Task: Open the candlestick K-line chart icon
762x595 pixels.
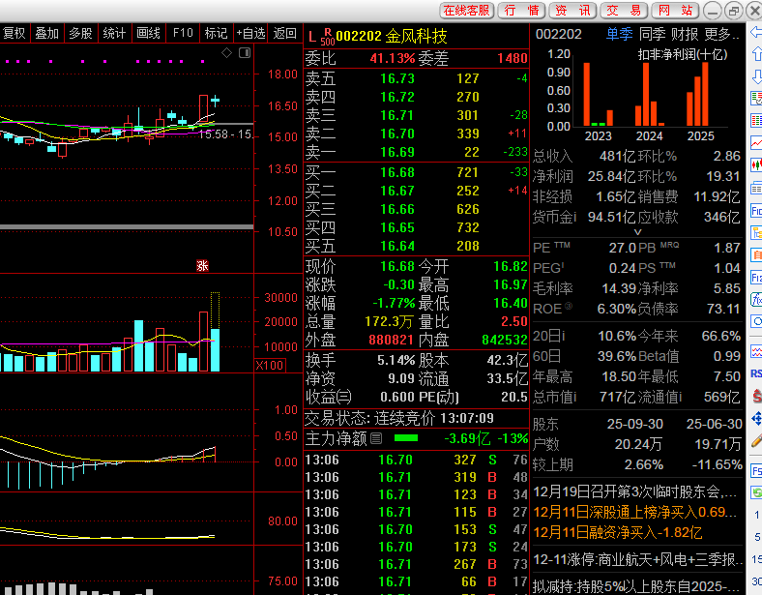Action: coord(756,165)
